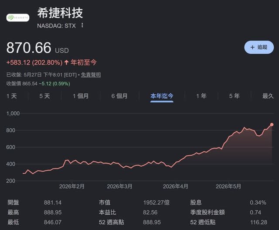Click the 開盤 label

click(x=13, y=203)
